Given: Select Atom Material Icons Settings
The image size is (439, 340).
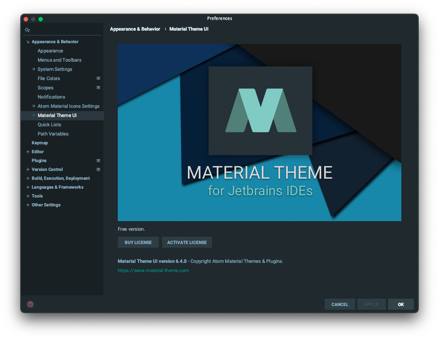Looking at the screenshot, I should pos(69,106).
